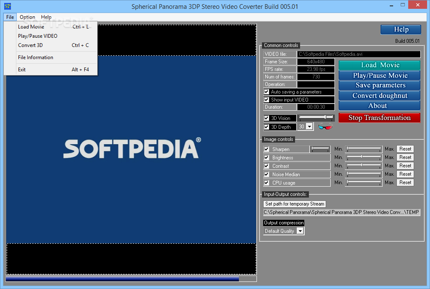Click the Noise Median Min-Max slider
The width and height of the screenshot is (430, 289).
(364, 174)
